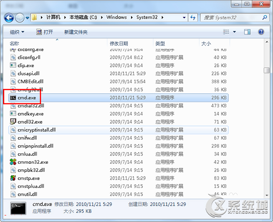Click the 创建日期 value in details pane

[x=168, y=204]
